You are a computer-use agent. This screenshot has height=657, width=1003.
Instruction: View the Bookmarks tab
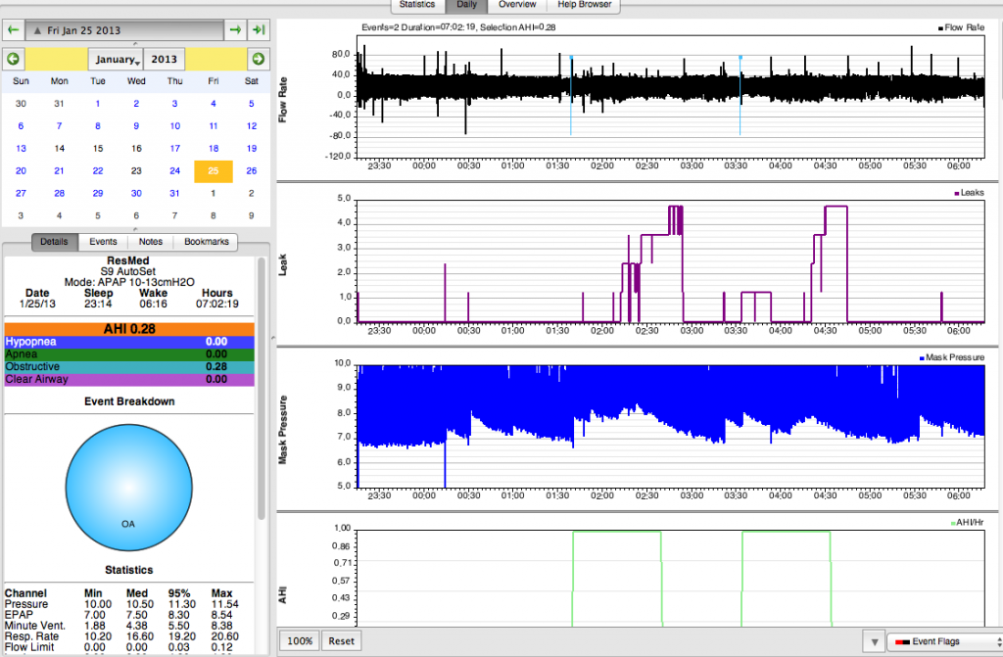click(206, 242)
